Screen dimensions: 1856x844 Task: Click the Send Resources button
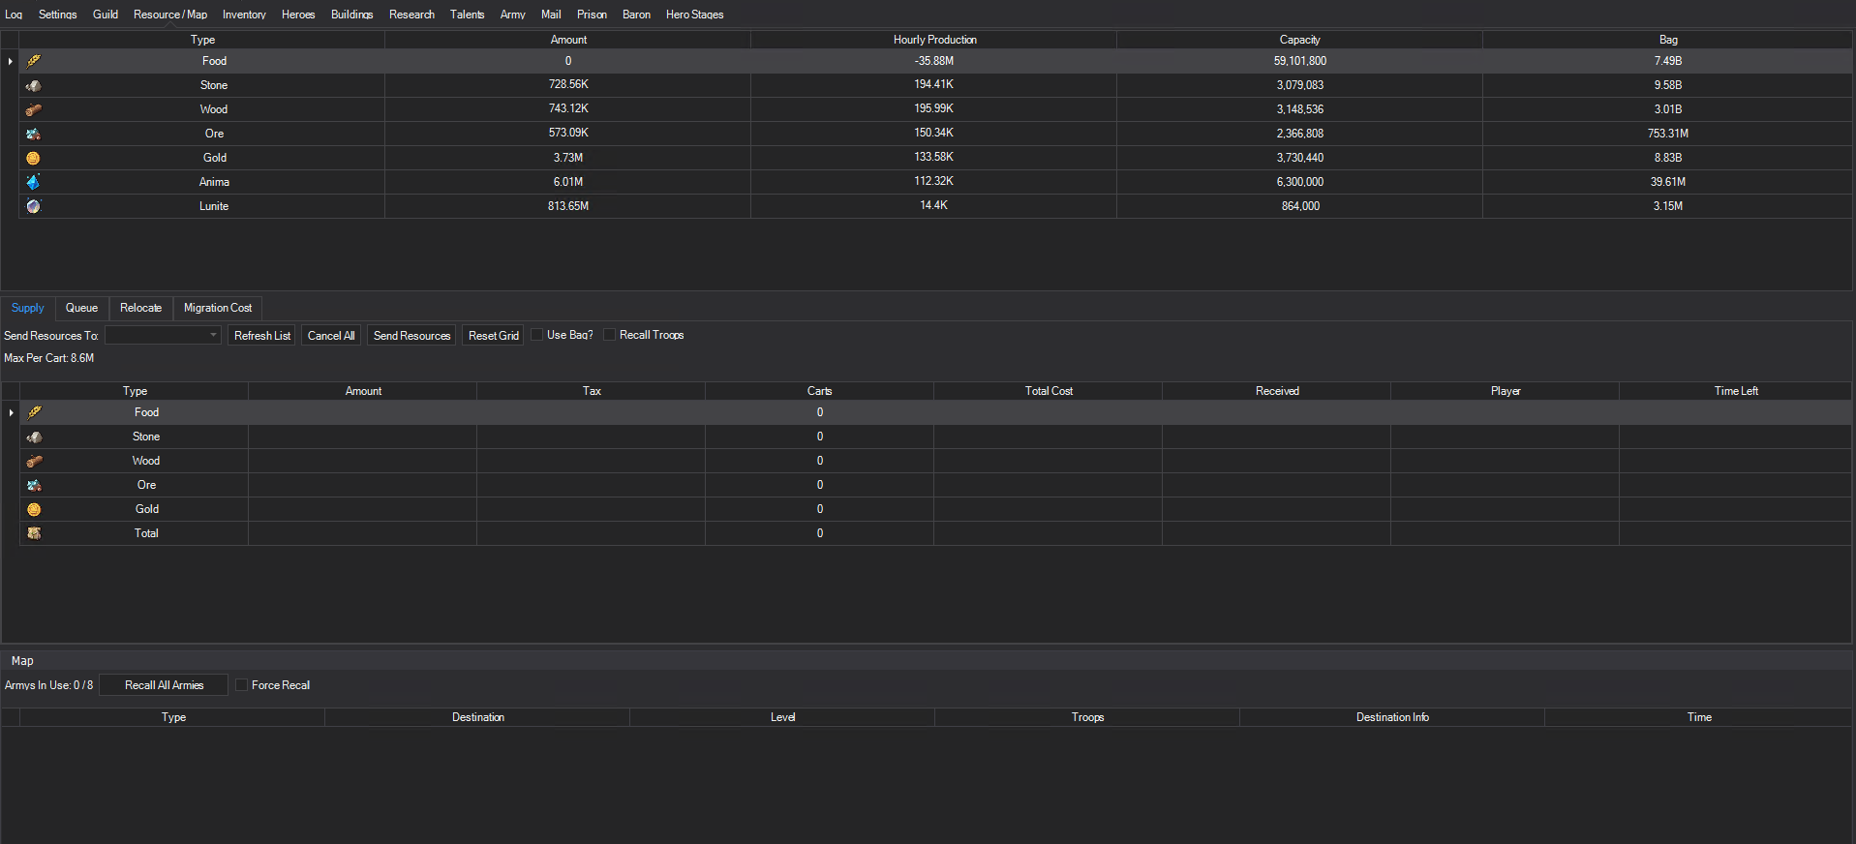(412, 336)
